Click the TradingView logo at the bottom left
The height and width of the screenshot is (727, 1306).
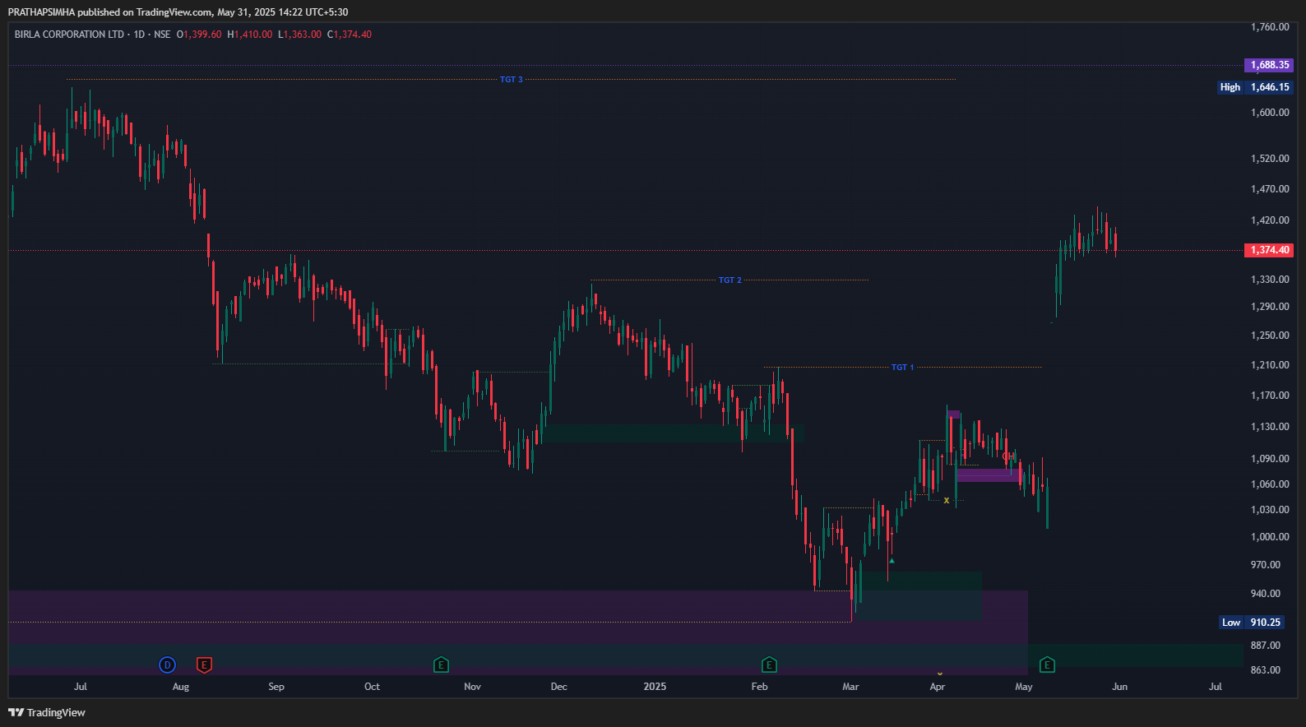pos(47,712)
